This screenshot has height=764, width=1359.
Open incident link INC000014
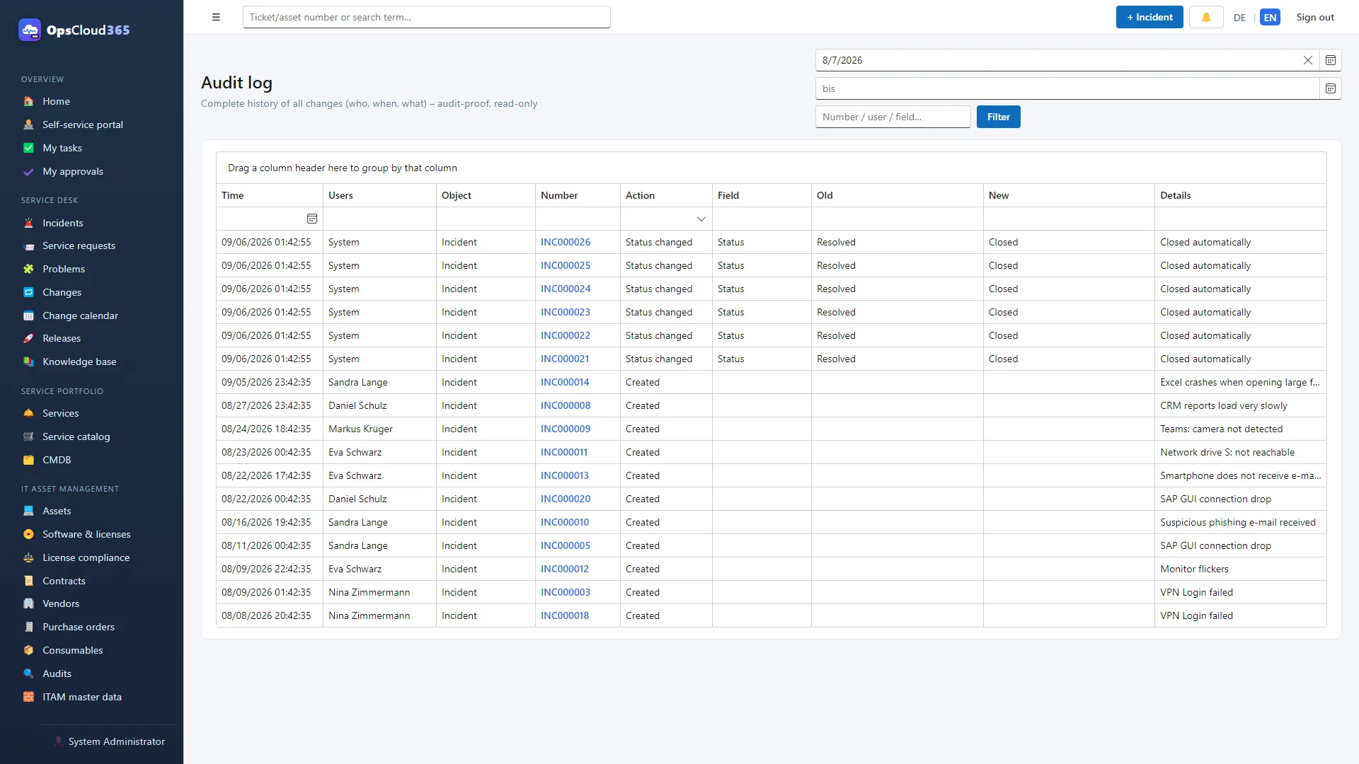click(565, 382)
